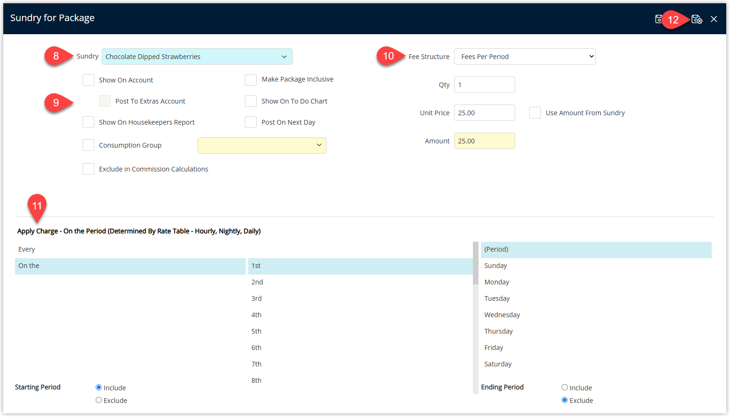Expand the Consumption Group dropdown
The height and width of the screenshot is (417, 730).
262,145
